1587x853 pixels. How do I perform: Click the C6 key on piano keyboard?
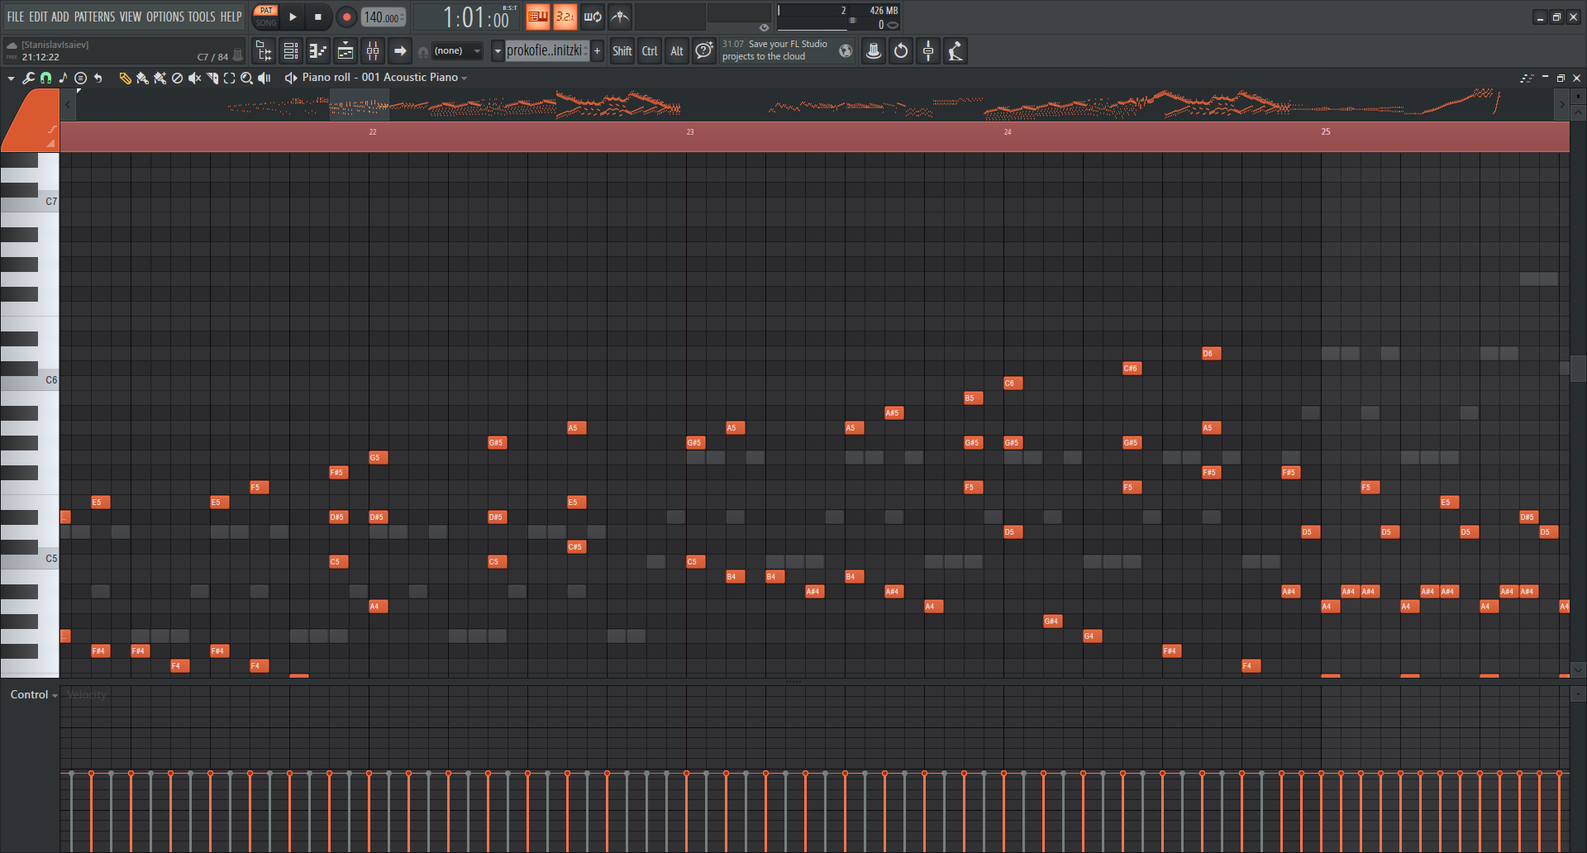point(30,380)
